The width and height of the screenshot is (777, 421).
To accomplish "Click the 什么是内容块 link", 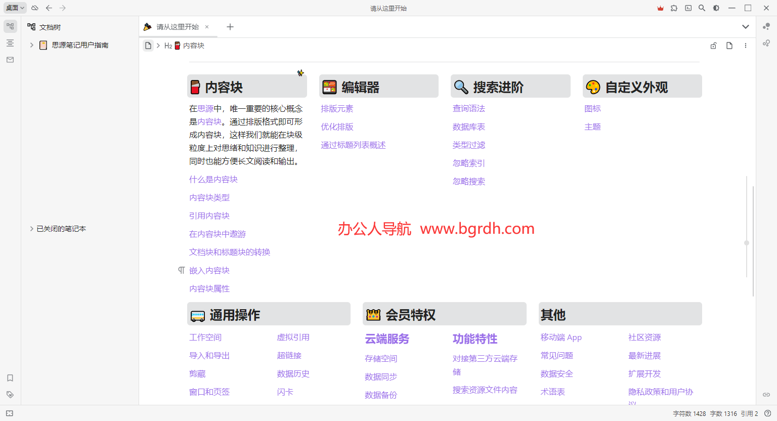I will pyautogui.click(x=213, y=179).
